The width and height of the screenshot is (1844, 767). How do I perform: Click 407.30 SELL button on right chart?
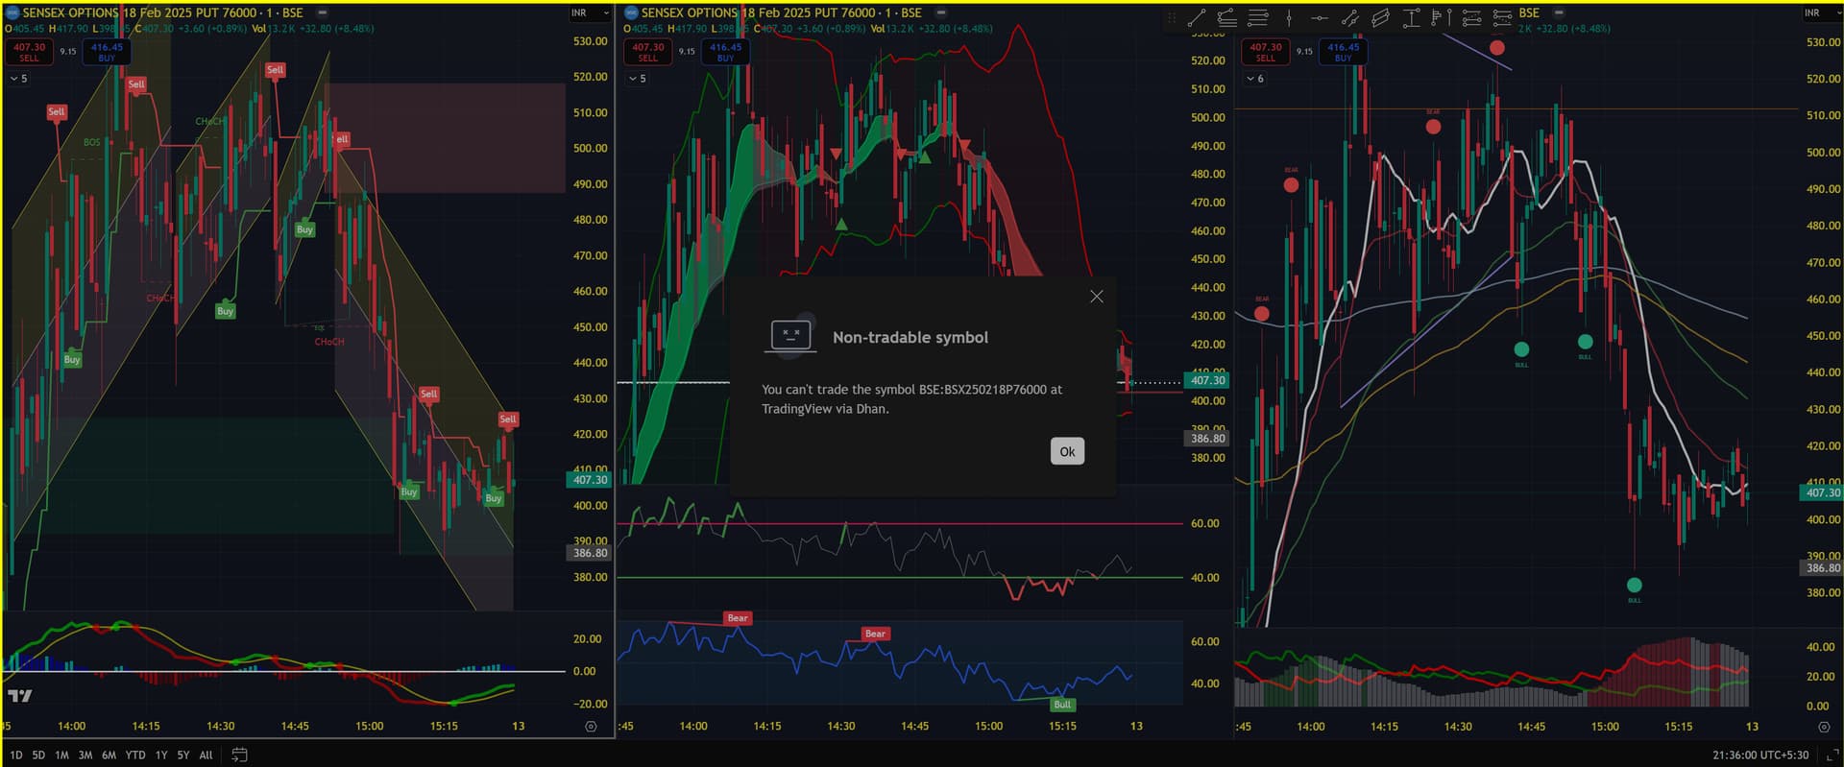pyautogui.click(x=1266, y=52)
